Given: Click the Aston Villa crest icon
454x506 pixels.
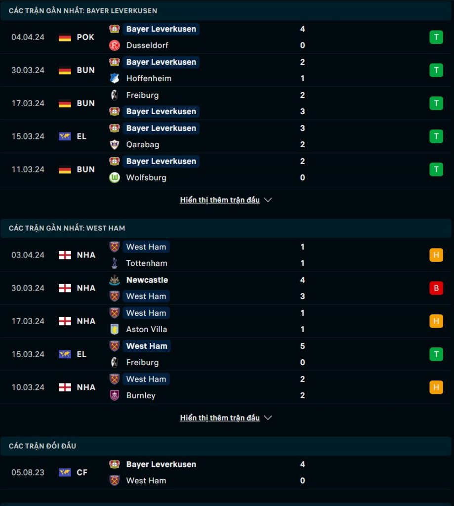Looking at the screenshot, I should (114, 329).
